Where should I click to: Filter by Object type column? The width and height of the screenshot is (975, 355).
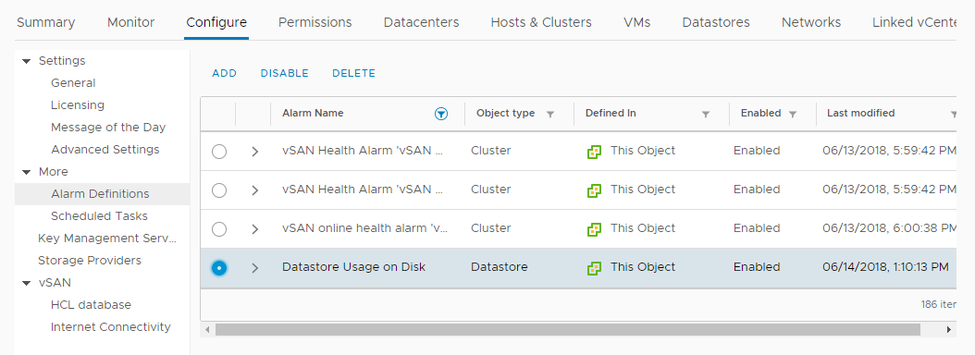point(549,115)
